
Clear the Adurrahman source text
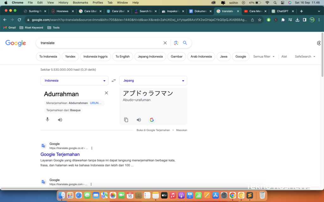coord(106,93)
